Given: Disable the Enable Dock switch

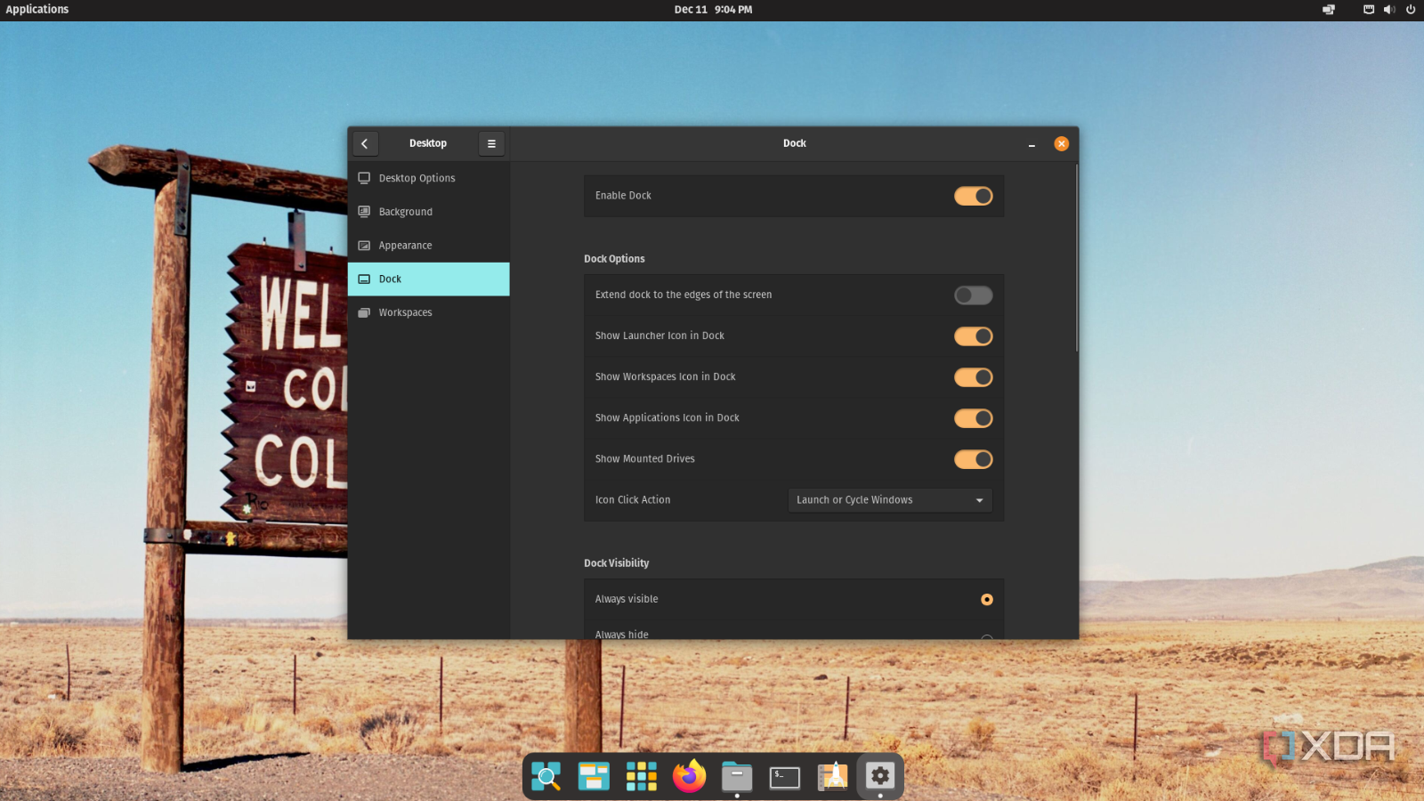Looking at the screenshot, I should click(x=973, y=196).
